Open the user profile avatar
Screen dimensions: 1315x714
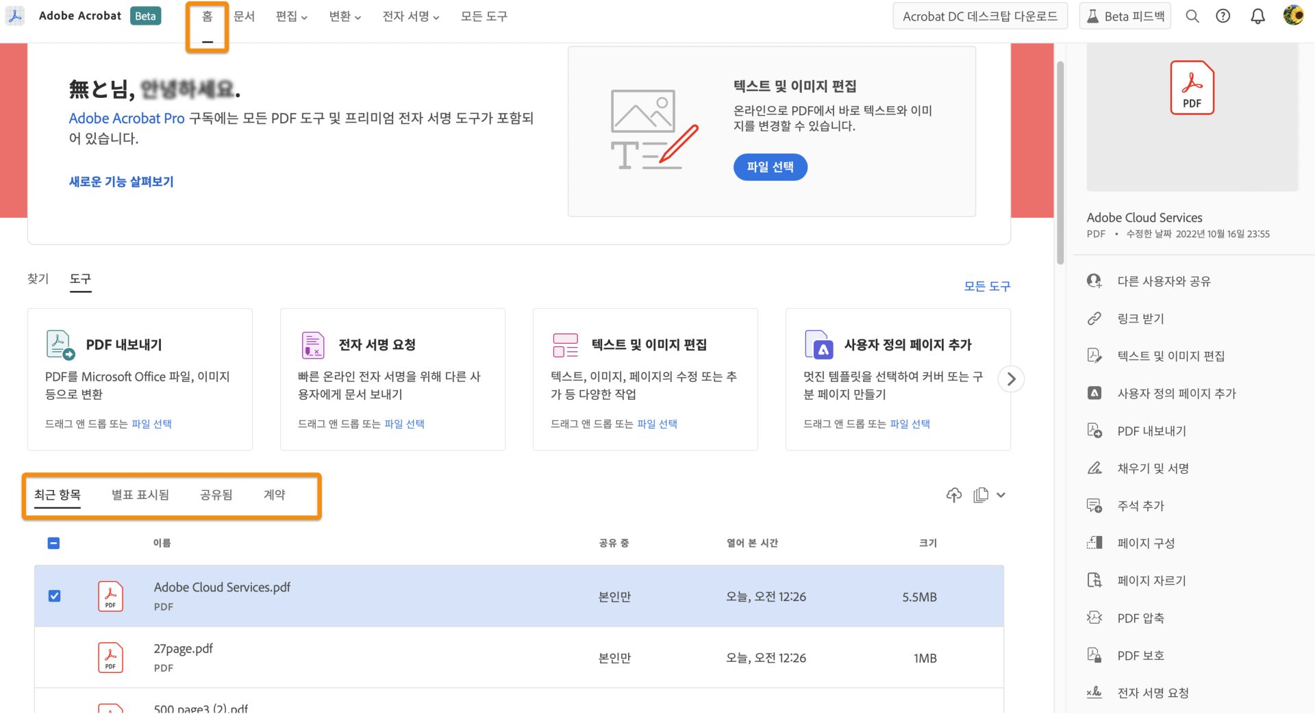[1293, 15]
